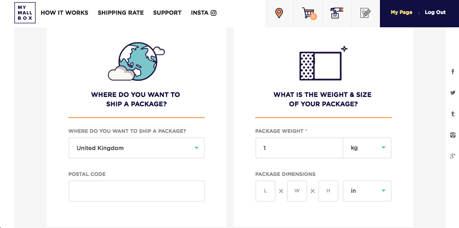Open the notepad with pencil icon
This screenshot has height=228, width=459.
point(365,13)
